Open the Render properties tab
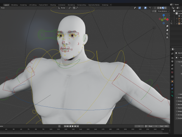The image size is (182, 137). [172, 58]
